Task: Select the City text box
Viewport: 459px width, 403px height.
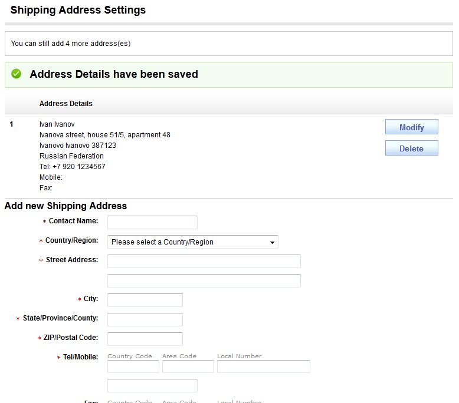Action: pos(145,300)
